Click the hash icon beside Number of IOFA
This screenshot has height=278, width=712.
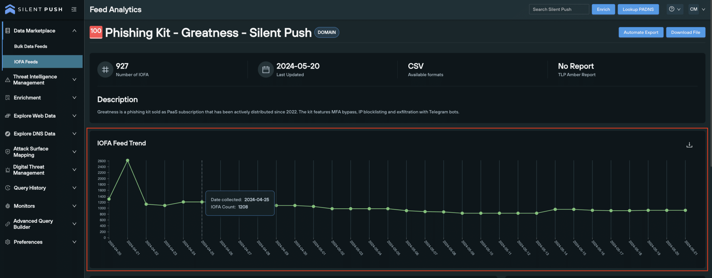point(105,69)
